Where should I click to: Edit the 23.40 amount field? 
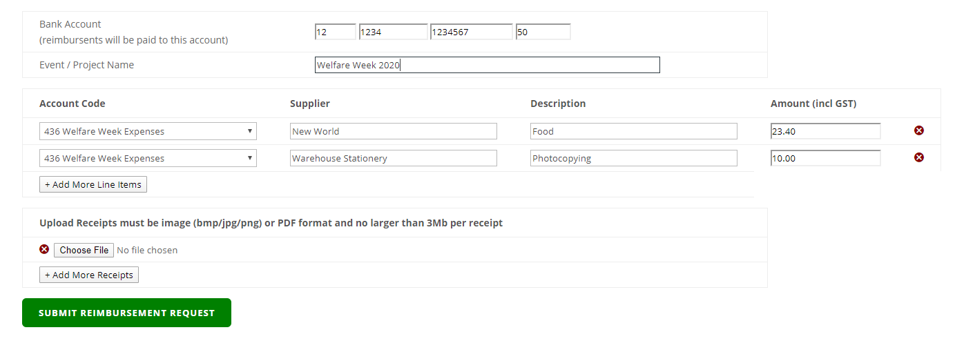click(x=825, y=131)
